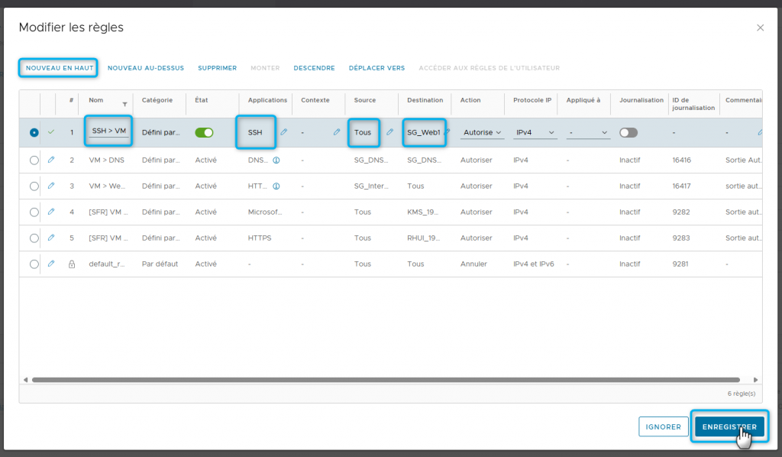Screen dimensions: 782x457
Task: Click edit pencil icon for rule 2
Action: click(51, 160)
